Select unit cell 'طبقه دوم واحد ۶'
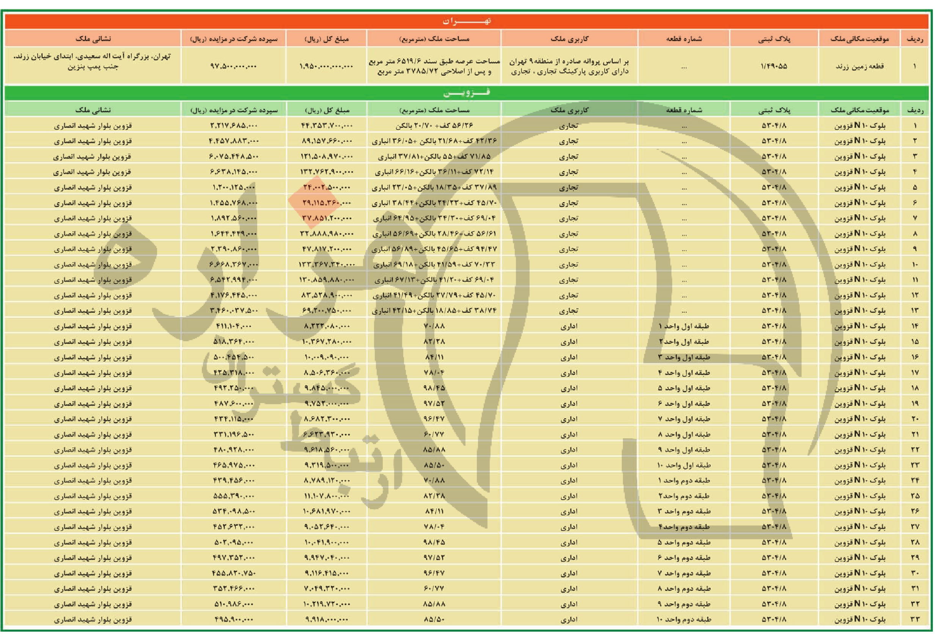 click(683, 557)
